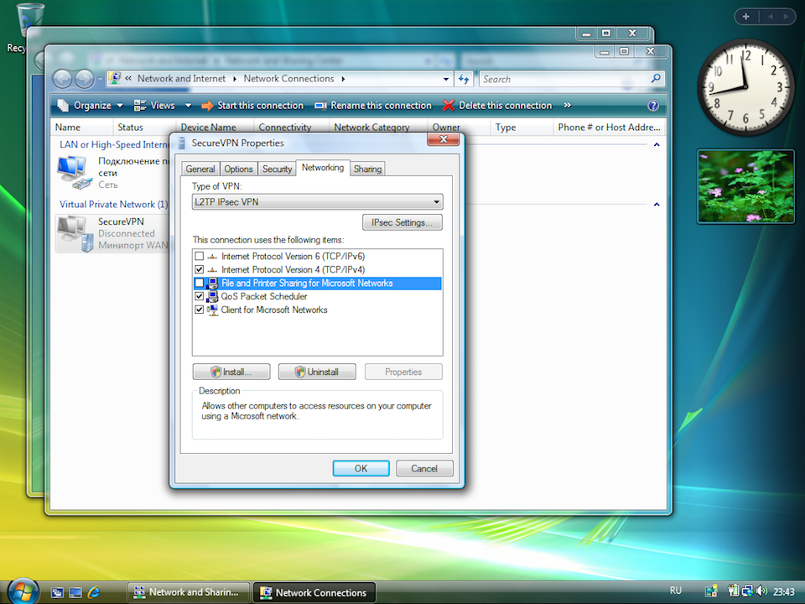The width and height of the screenshot is (805, 604).
Task: Collapse the LAN or High-Speed Internet group
Action: point(657,145)
